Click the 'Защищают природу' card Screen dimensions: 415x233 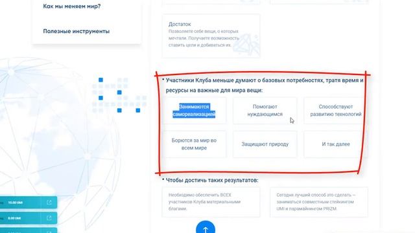coord(265,144)
